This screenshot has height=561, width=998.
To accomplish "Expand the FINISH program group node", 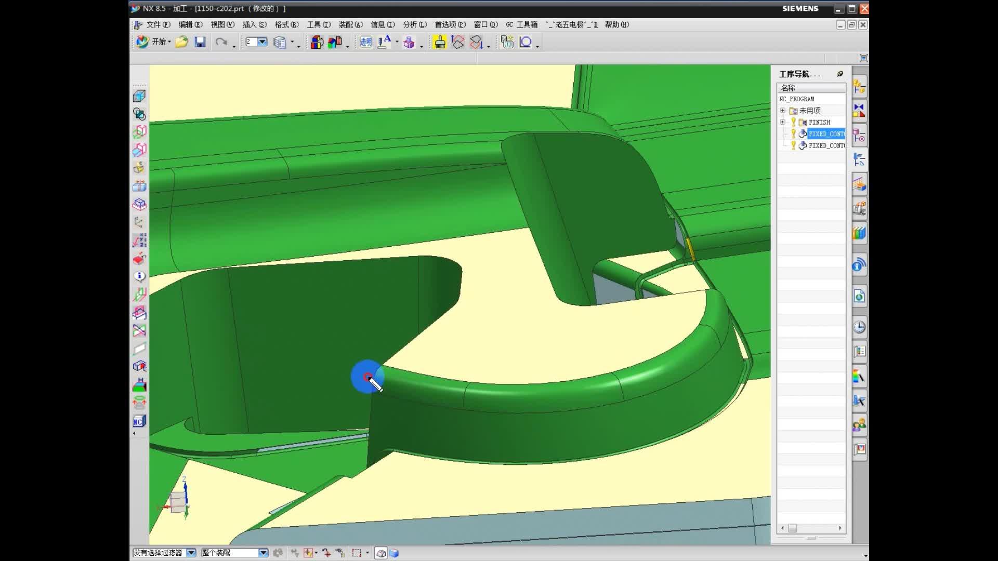I will 782,122.
